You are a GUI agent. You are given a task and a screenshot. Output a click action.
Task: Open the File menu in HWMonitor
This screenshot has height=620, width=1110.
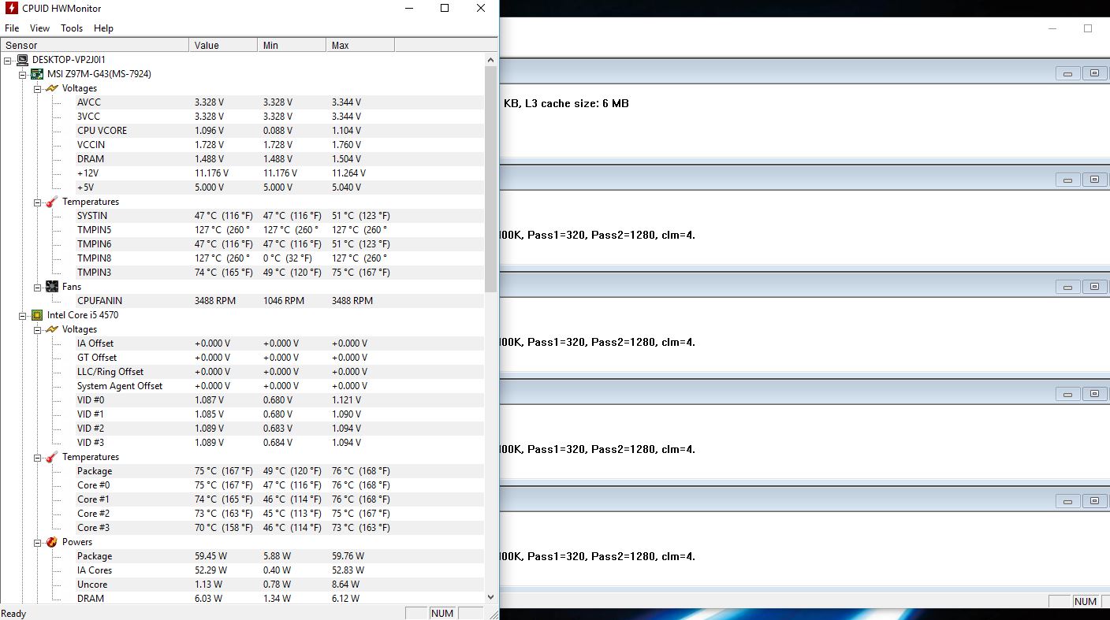click(12, 28)
